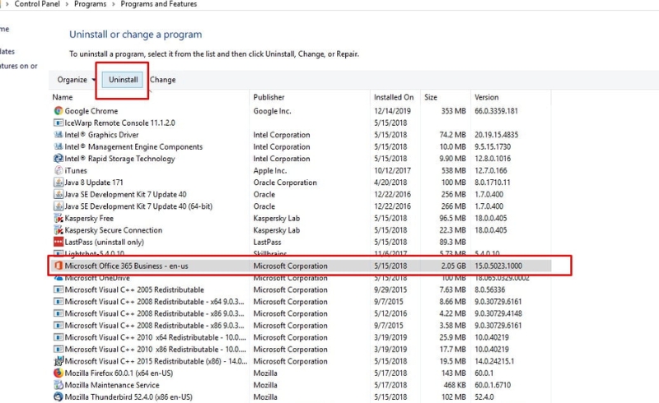Screen dimensions: 659x403
Task: Open the Organize dropdown menu
Action: [76, 80]
